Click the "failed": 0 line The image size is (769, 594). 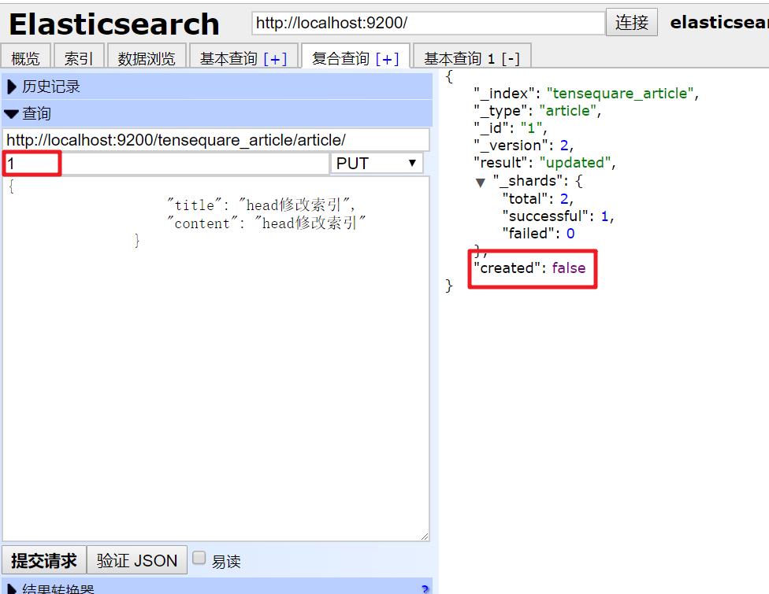coord(538,234)
